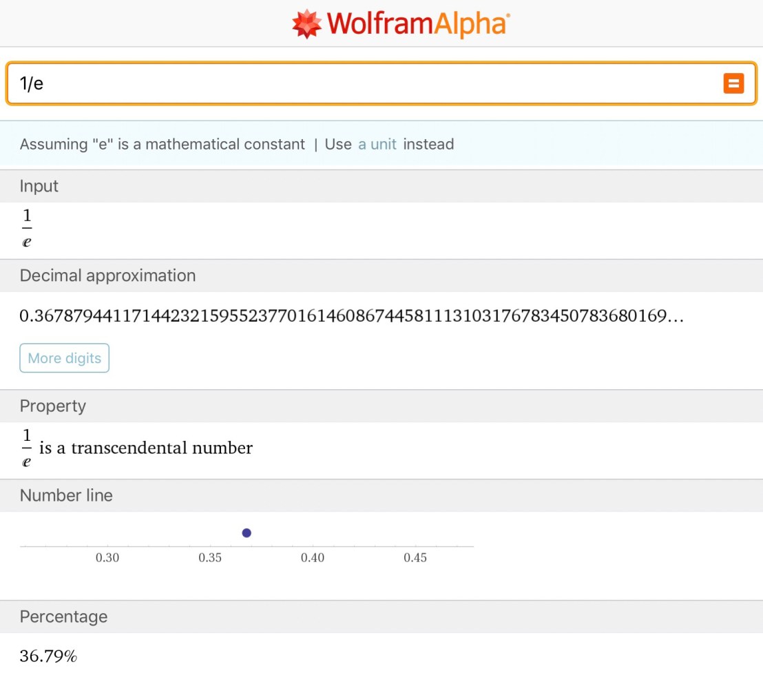Viewport: 763px width, 673px height.
Task: Click the Decimal approximation section header
Action: 107,276
